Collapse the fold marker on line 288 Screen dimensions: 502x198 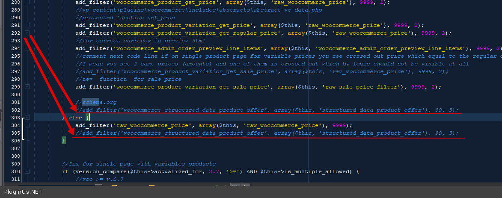coord(27,3)
